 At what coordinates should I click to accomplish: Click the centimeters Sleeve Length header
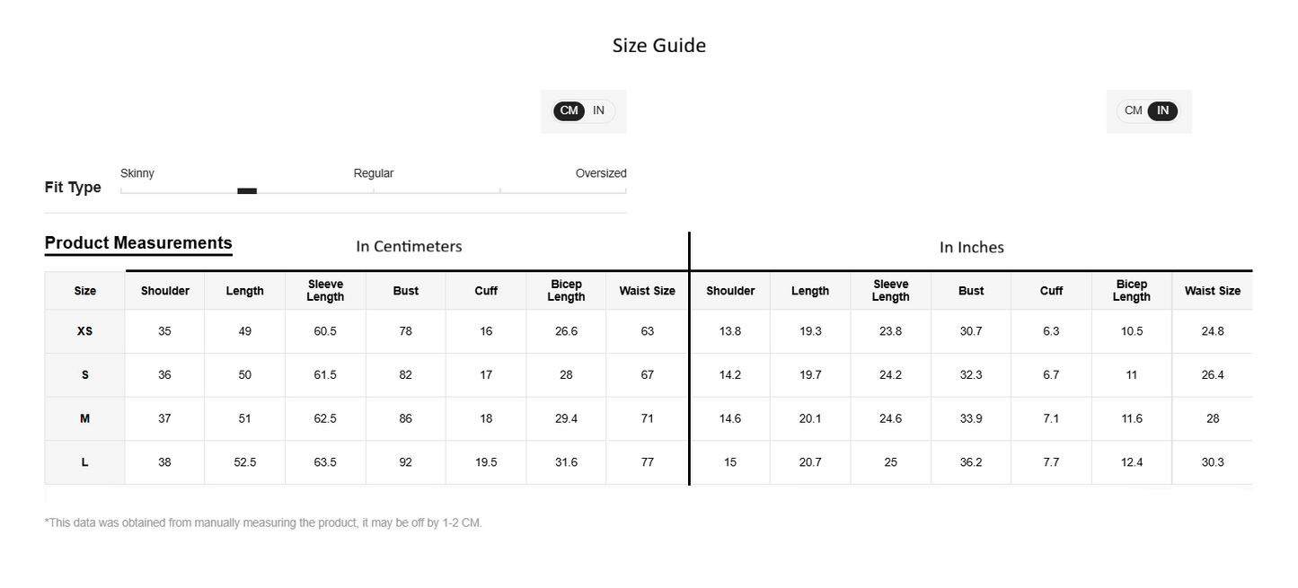coord(325,291)
